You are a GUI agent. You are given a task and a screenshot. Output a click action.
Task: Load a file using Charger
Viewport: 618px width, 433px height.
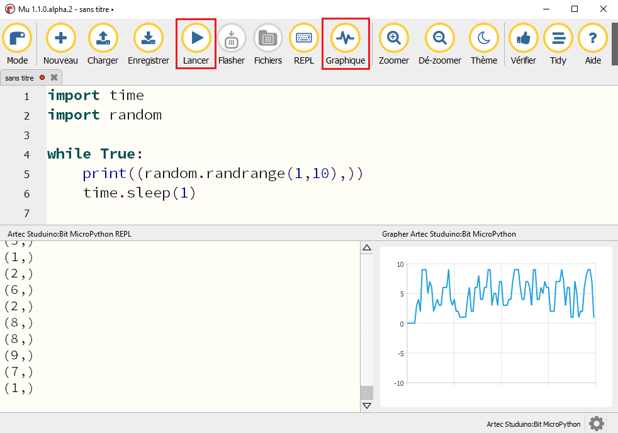[103, 43]
